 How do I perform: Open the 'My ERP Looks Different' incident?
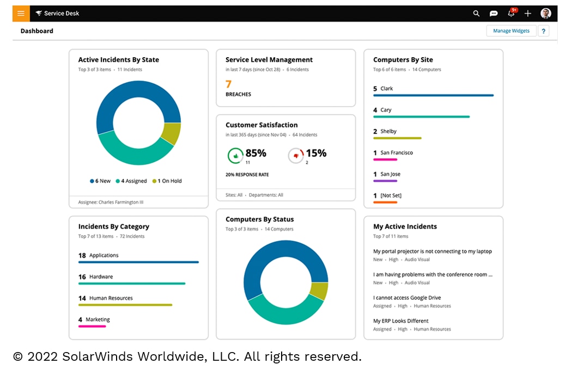click(x=400, y=321)
